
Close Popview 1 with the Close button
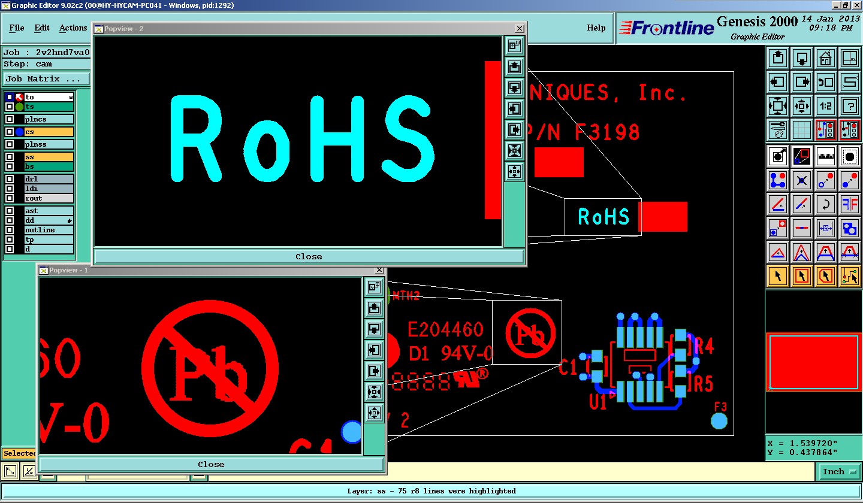pos(211,464)
